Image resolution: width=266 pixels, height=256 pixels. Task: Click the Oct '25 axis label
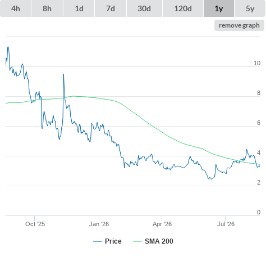click(x=35, y=224)
